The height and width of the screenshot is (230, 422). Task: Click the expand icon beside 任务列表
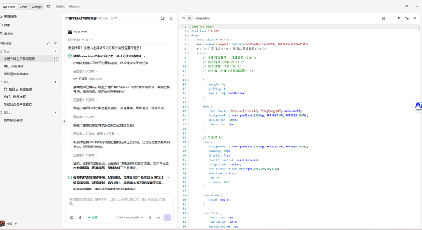[x=48, y=43]
